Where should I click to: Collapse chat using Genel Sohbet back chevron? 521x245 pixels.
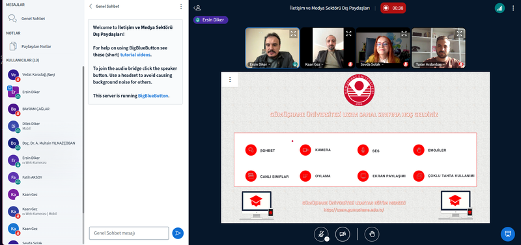click(91, 7)
